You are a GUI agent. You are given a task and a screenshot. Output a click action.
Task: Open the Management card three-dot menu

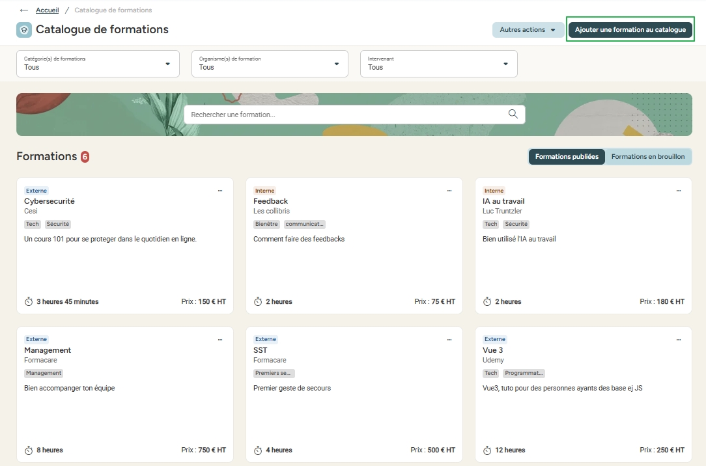click(x=220, y=340)
